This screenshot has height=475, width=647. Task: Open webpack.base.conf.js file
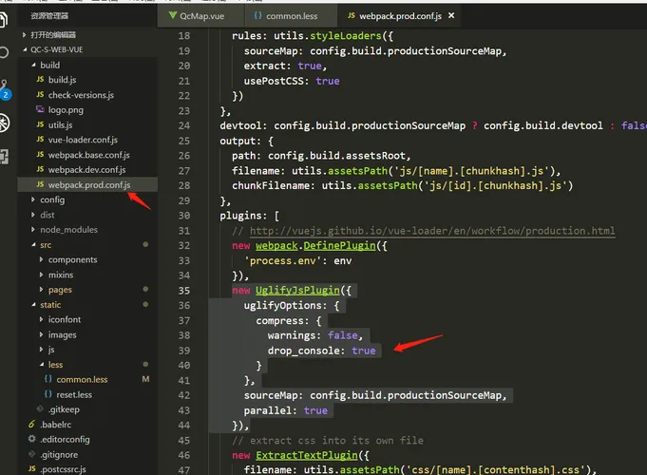(x=88, y=155)
